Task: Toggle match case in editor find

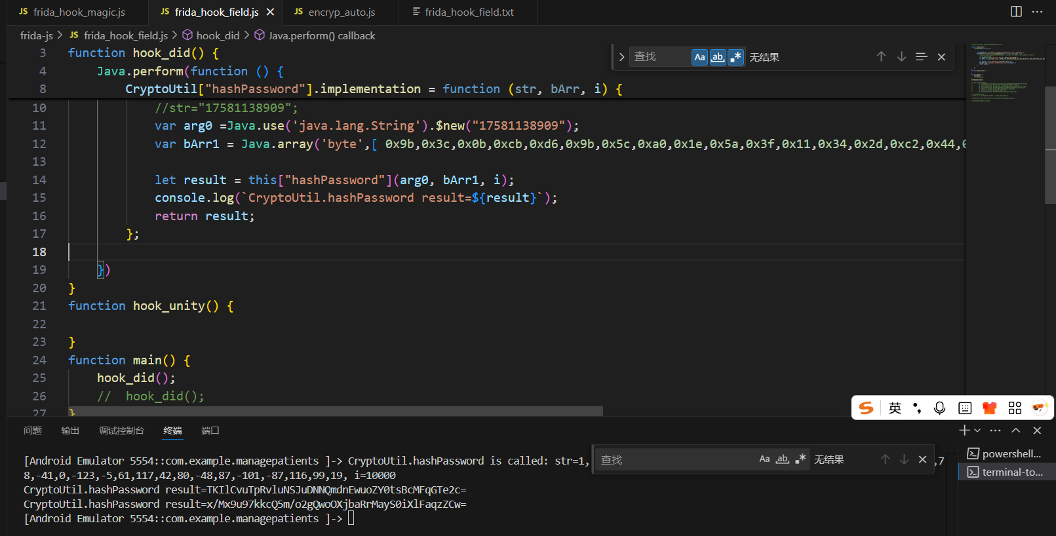Action: (699, 57)
